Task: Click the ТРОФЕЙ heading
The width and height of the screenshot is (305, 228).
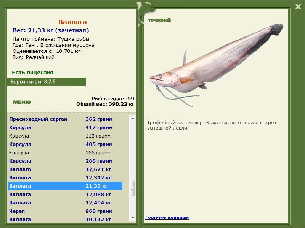Action: pyautogui.click(x=159, y=21)
